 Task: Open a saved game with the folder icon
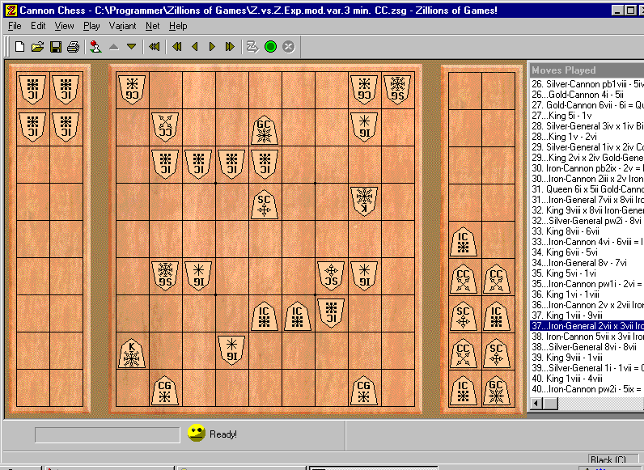(x=37, y=47)
